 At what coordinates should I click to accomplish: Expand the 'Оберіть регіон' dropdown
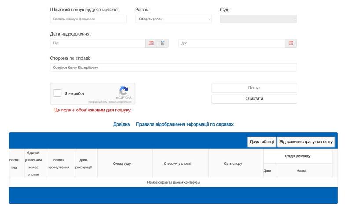pos(173,19)
